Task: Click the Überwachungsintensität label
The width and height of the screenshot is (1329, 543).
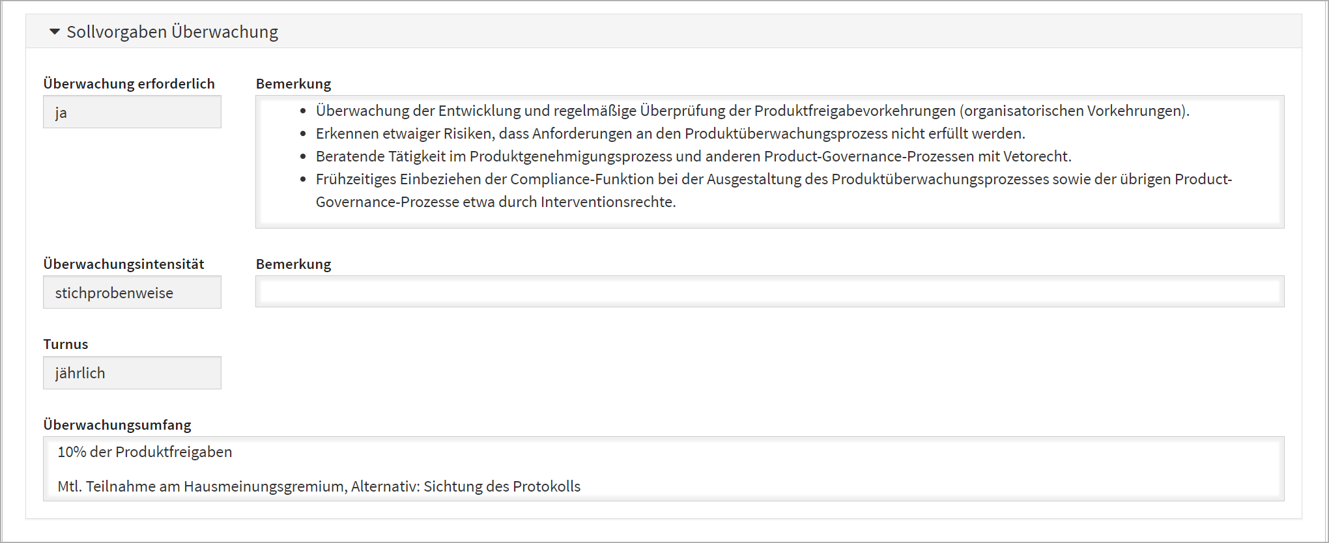Action: pos(124,264)
